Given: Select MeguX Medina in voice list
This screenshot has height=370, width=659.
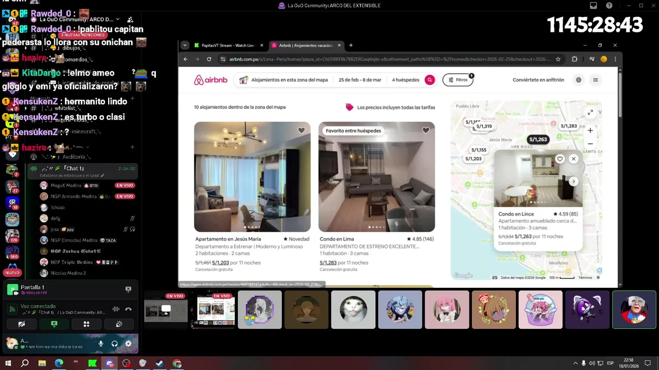Looking at the screenshot, I should tap(88, 186).
